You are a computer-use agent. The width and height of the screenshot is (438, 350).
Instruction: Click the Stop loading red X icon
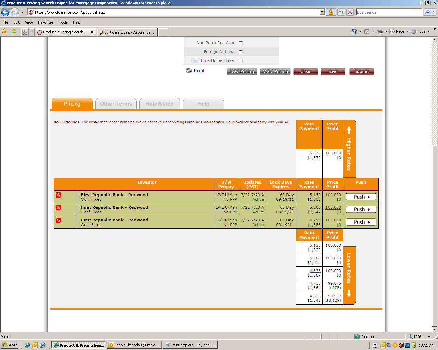(350, 12)
